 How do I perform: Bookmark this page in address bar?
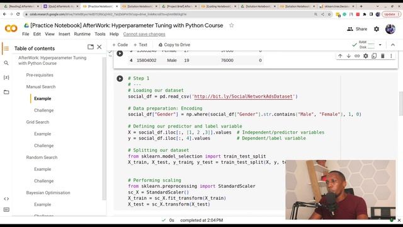(329, 15)
